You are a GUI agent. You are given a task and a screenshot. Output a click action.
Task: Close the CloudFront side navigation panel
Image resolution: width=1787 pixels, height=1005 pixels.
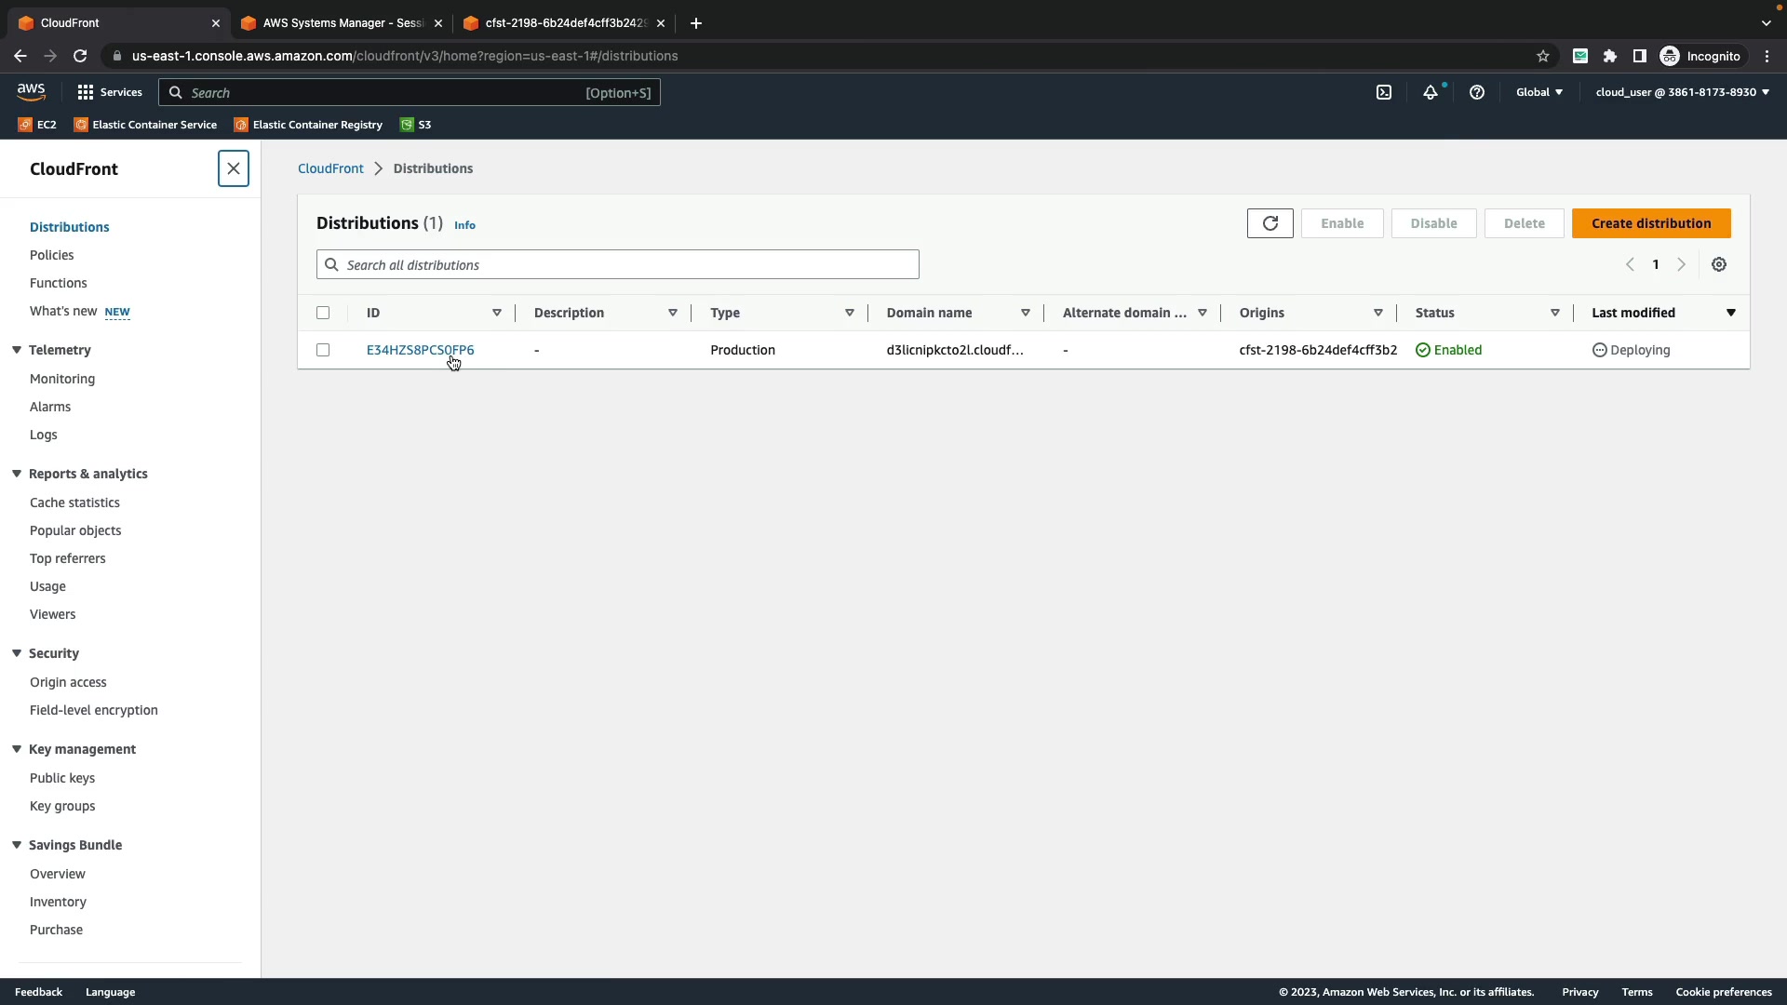(x=233, y=168)
